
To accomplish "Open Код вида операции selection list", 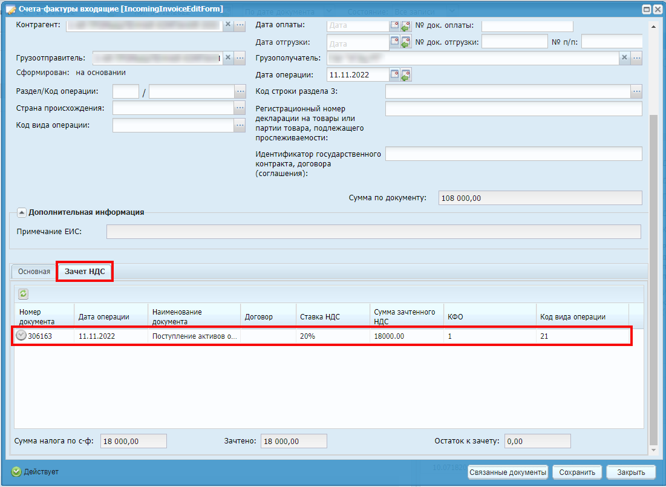I will [240, 125].
